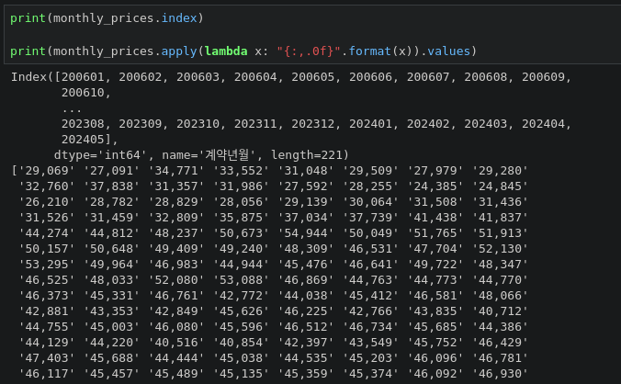The width and height of the screenshot is (621, 384).
Task: Click the value '24,385'
Action: [435, 186]
